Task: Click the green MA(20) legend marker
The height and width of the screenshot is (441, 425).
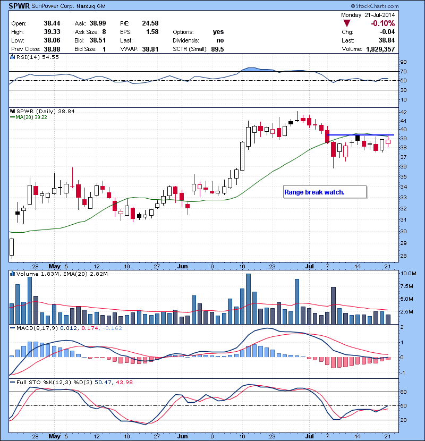Action: [11, 118]
